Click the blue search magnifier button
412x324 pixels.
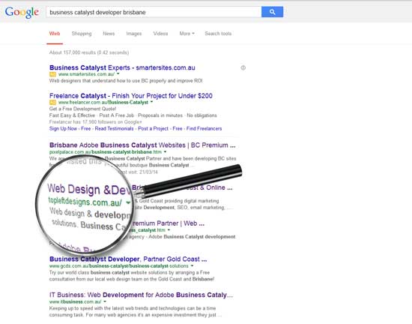coord(272,12)
